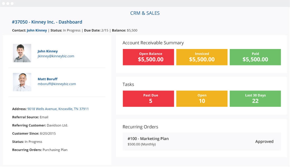
Task: Click the yellow Invoiced tile
Action: (x=202, y=57)
